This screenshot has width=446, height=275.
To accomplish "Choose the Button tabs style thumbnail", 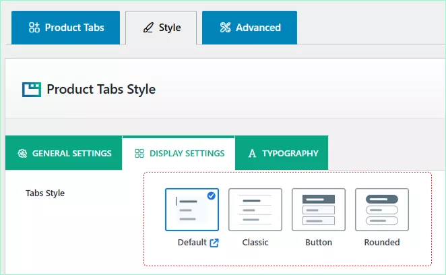I will tap(319, 210).
